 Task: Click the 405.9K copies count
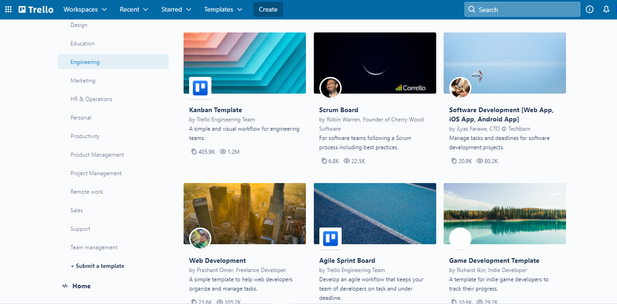[207, 152]
